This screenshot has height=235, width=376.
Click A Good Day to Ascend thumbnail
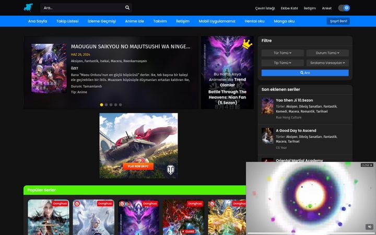(267, 136)
